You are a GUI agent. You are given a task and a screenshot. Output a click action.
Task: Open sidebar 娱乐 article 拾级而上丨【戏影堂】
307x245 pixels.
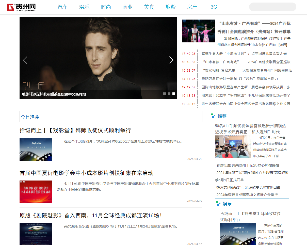250,217
